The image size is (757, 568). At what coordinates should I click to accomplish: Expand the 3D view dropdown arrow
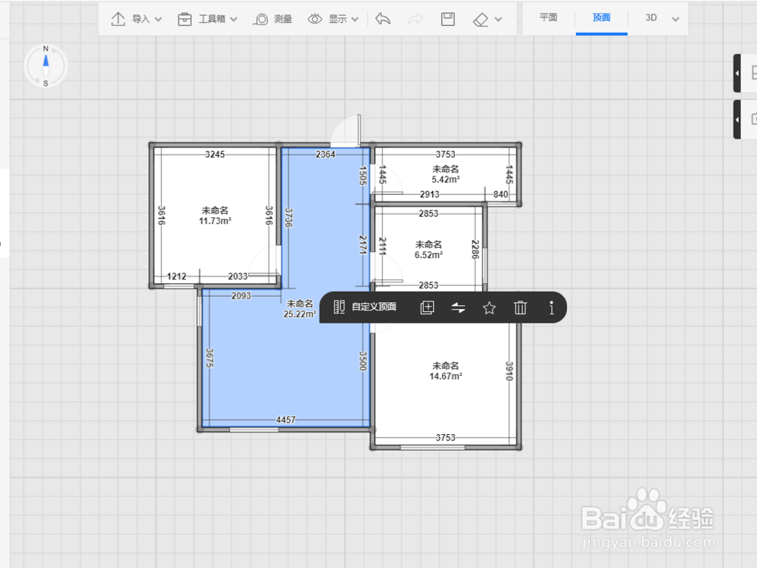coord(675,20)
